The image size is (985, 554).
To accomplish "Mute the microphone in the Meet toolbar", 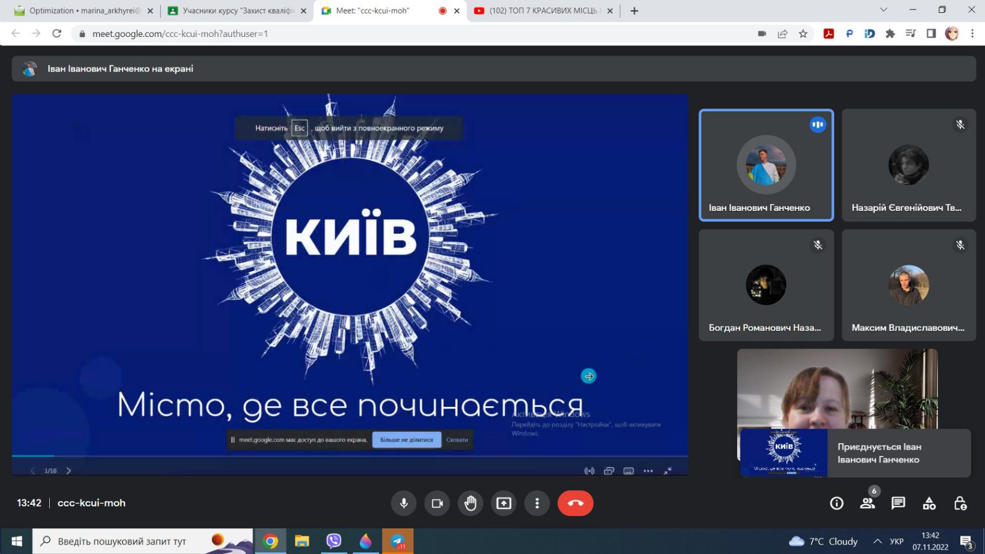I will (x=404, y=503).
